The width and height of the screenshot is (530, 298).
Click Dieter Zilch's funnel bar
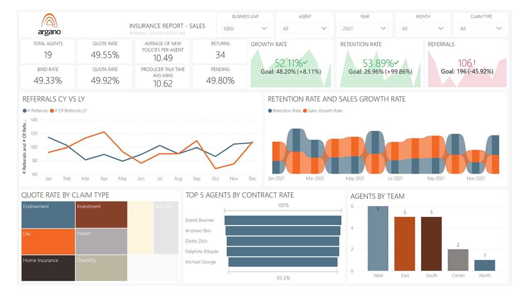click(283, 241)
